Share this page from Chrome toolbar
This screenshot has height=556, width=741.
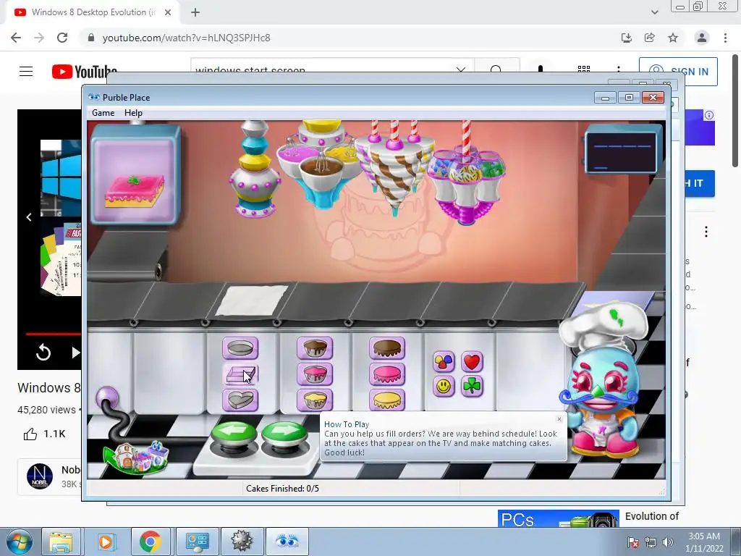point(650,38)
